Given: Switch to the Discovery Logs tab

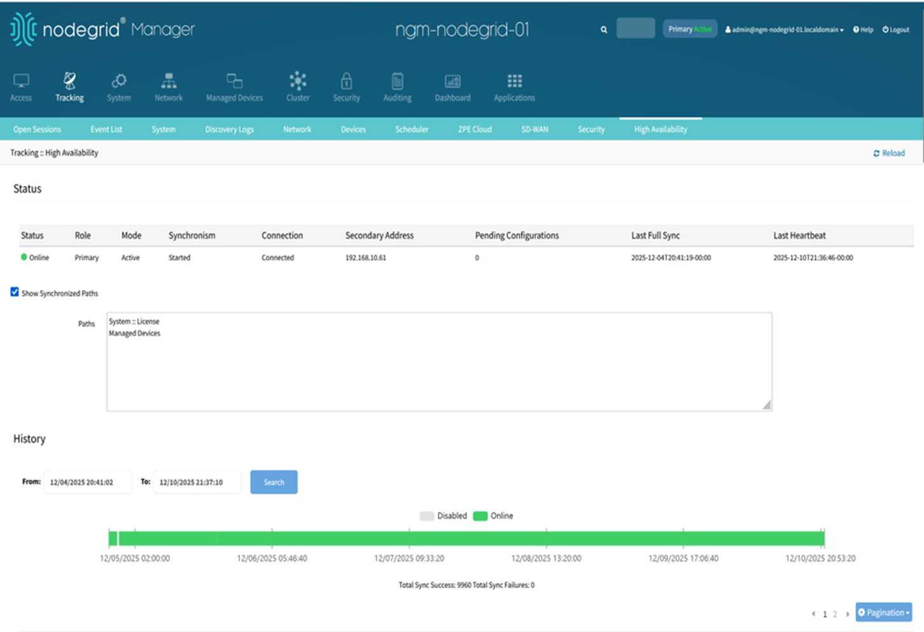Looking at the screenshot, I should [x=229, y=129].
